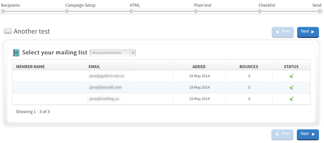Click the green status checkmark in first row
This screenshot has height=143, width=324.
(291, 76)
